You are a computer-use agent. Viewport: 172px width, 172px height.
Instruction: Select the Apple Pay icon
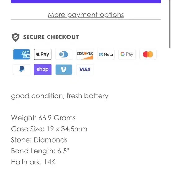(x=43, y=54)
